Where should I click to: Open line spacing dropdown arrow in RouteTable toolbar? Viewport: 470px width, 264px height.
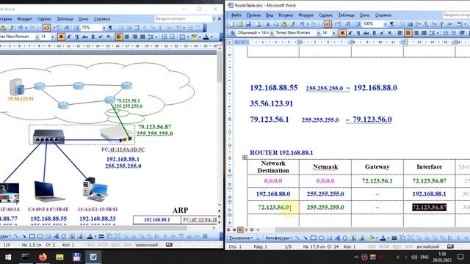click(x=438, y=33)
